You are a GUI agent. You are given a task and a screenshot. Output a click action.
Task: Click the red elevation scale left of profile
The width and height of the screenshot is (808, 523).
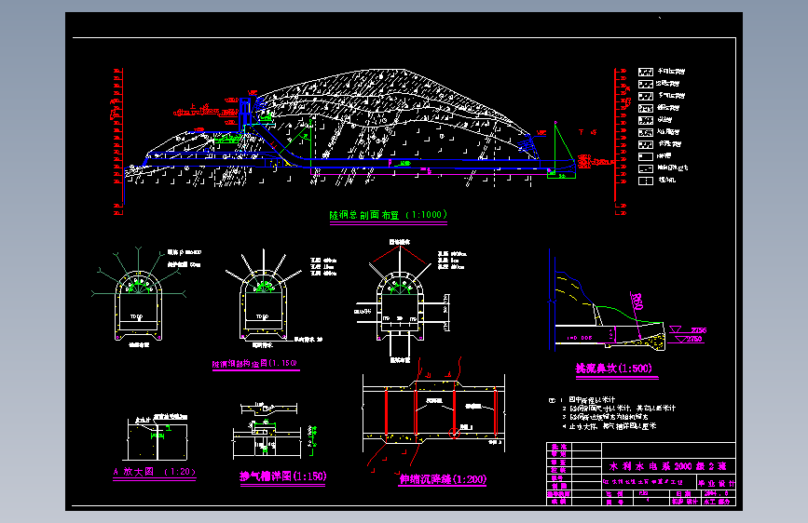[x=118, y=141]
